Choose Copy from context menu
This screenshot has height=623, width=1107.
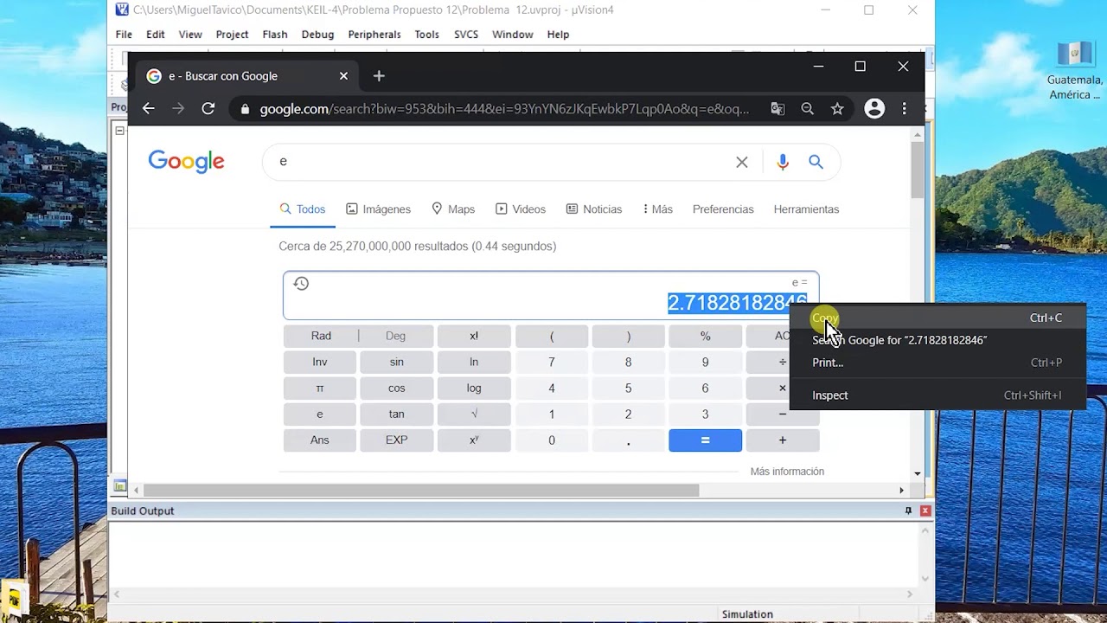(x=937, y=318)
